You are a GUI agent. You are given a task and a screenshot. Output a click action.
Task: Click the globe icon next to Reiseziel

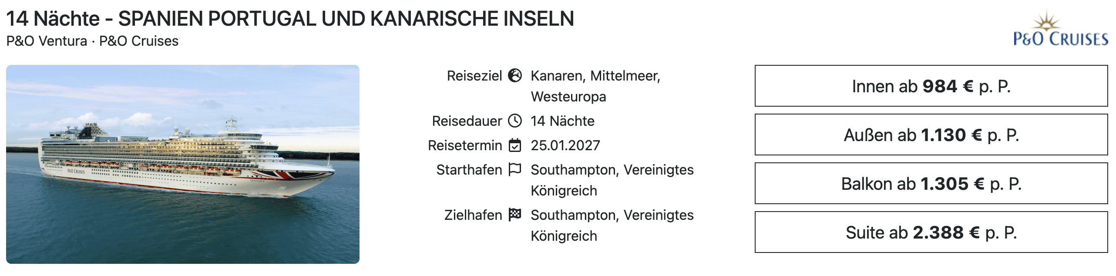[x=516, y=75]
